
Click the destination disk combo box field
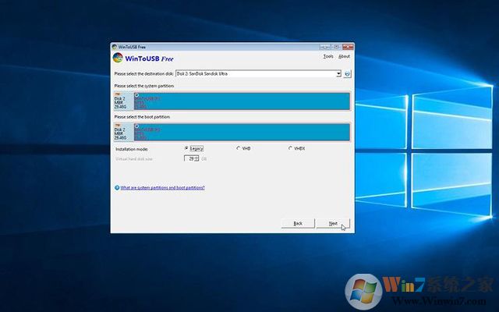[x=256, y=74]
